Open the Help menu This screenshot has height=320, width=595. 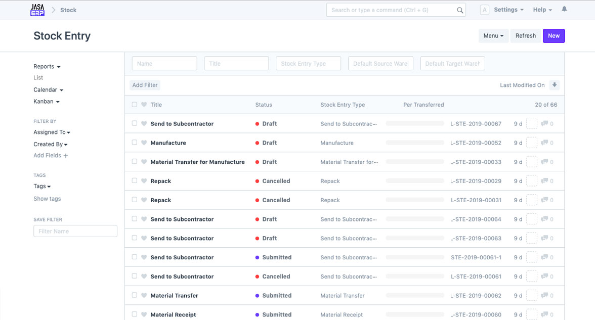542,10
